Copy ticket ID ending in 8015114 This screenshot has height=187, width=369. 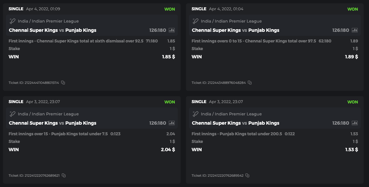point(63,83)
